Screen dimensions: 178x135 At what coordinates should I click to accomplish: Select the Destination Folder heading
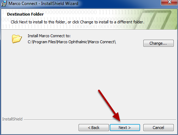point(25,14)
